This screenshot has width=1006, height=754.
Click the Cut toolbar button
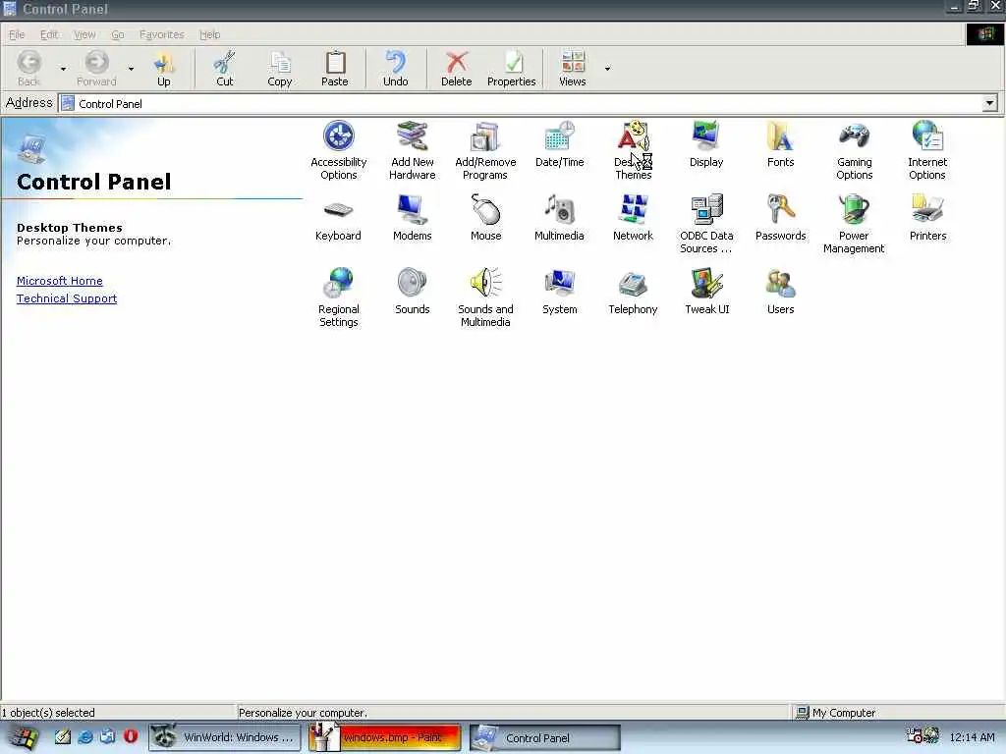point(225,69)
